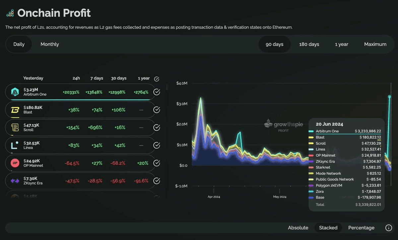Open the info icon beside Percentage
This screenshot has width=398, height=240.
pyautogui.click(x=388, y=228)
